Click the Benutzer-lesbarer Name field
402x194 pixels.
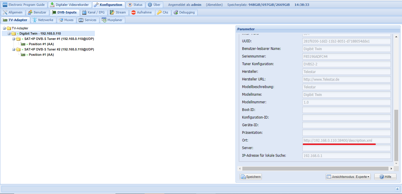pyautogui.click(x=347, y=49)
